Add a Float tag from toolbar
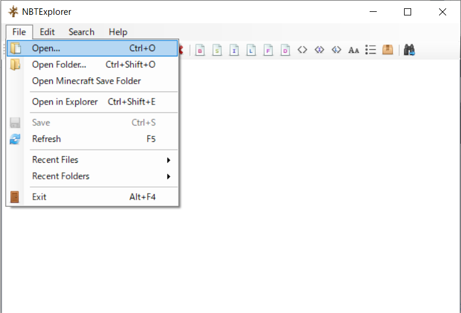The image size is (461, 313). pos(268,50)
